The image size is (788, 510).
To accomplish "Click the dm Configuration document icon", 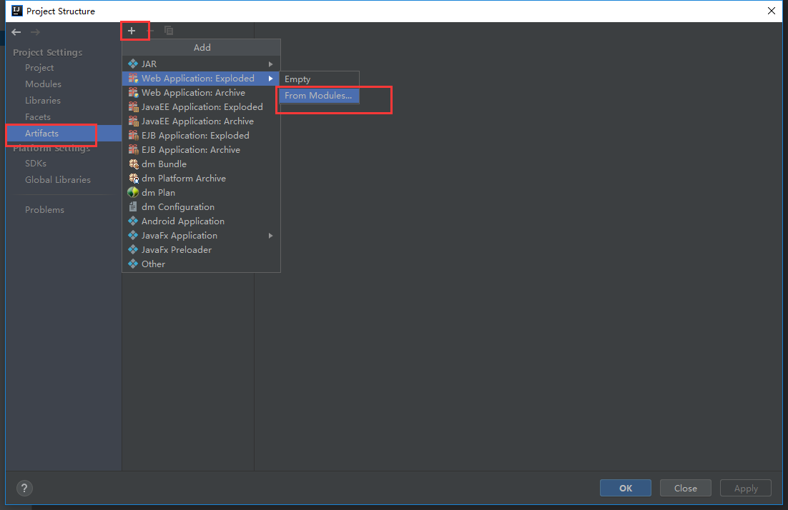I will (x=133, y=207).
